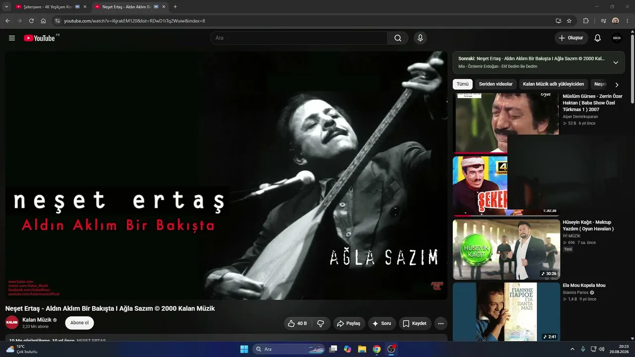Click the İYİ MÜZİK channel name

571,236
